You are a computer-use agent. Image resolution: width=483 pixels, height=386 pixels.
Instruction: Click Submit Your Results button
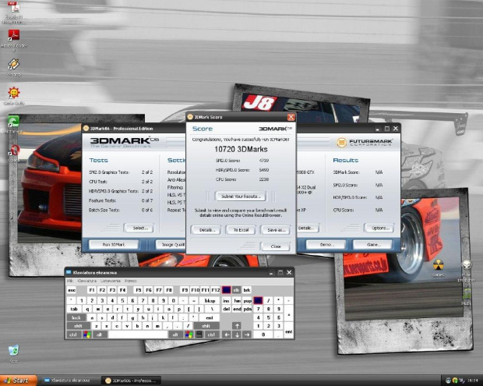(241, 196)
